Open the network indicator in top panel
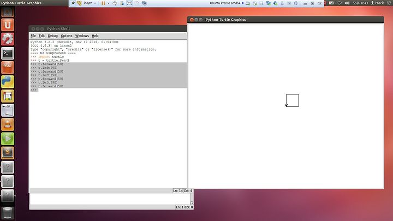The image size is (393, 221). (x=339, y=3)
